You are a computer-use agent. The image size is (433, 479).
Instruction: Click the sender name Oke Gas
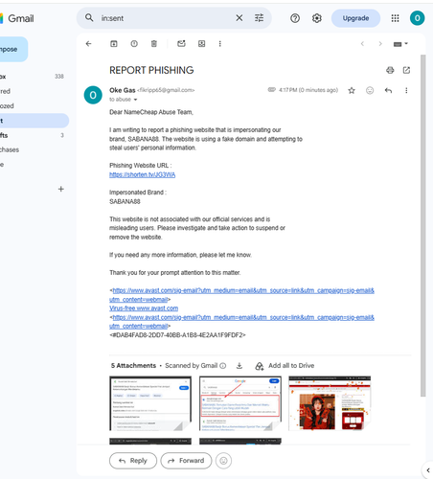(x=123, y=90)
